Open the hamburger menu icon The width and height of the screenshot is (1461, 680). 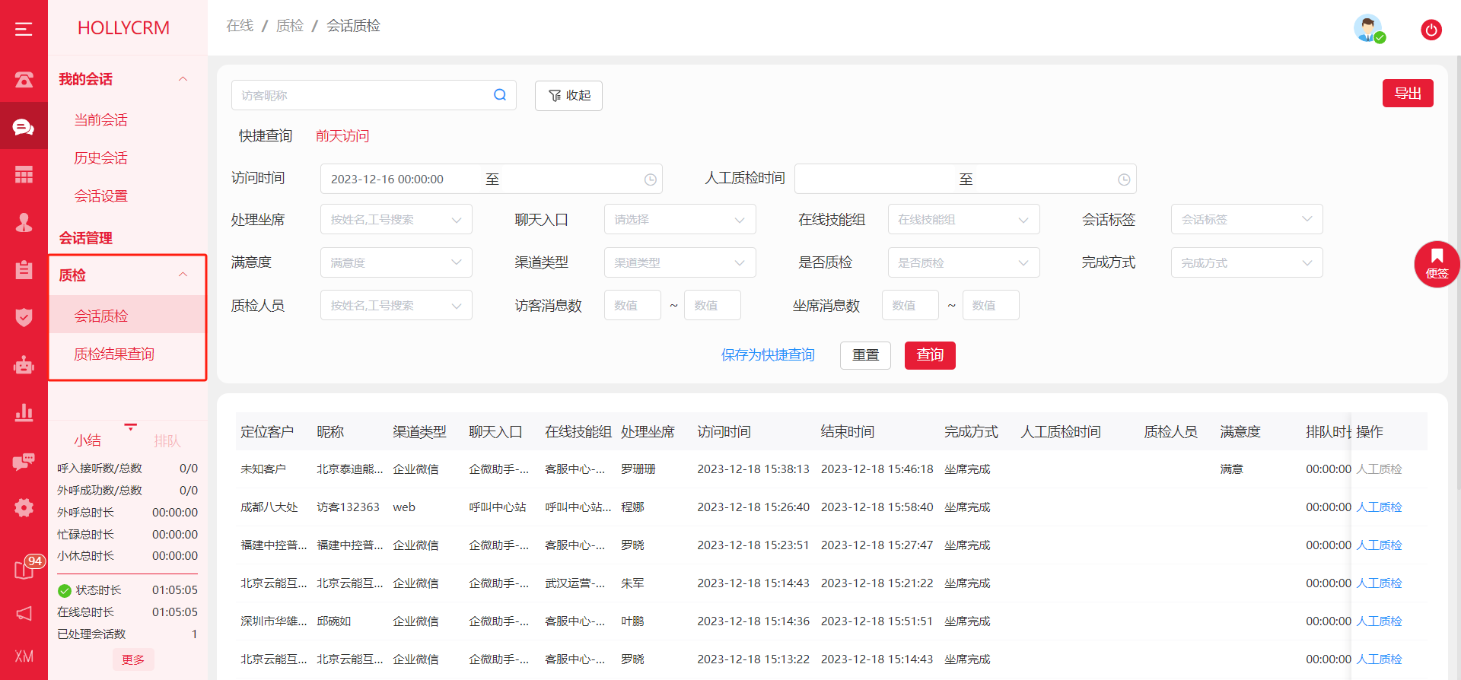(24, 29)
